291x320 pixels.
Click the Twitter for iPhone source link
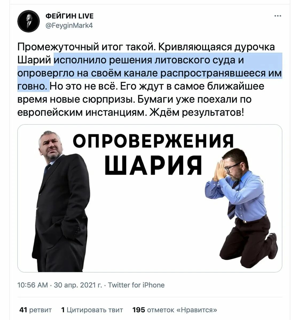tap(136, 285)
